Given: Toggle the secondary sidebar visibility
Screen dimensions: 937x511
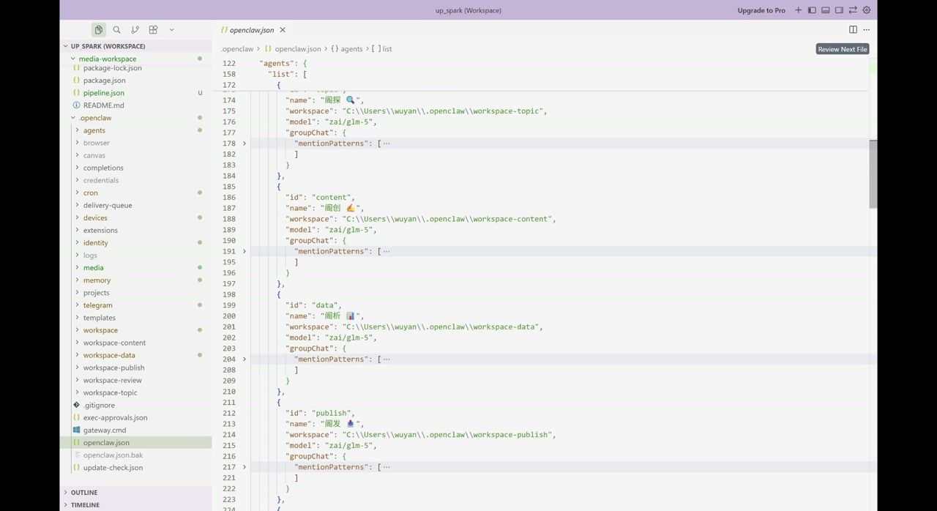Looking at the screenshot, I should (x=840, y=10).
